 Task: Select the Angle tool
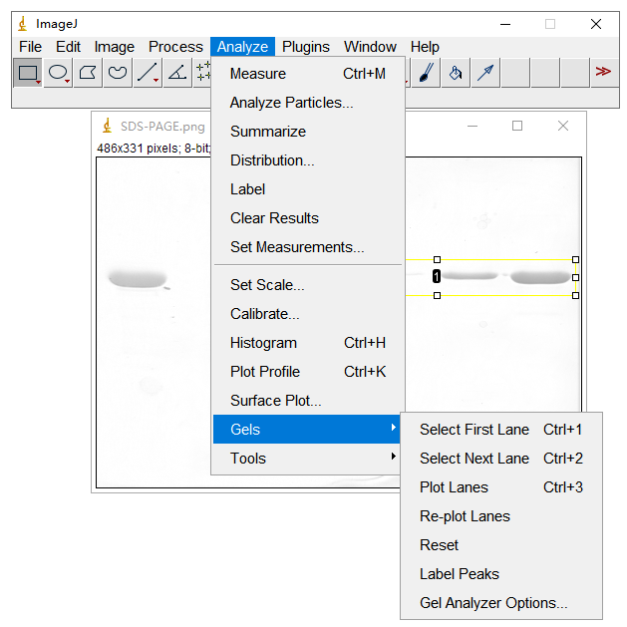point(176,72)
